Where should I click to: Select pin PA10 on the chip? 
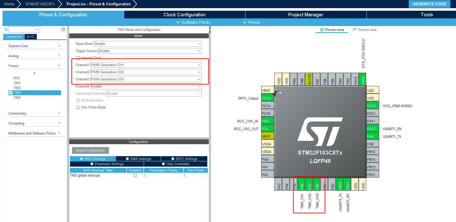click(x=373, y=129)
